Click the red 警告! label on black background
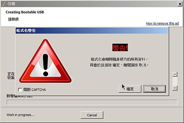This screenshot has height=123, width=184. click(x=120, y=48)
